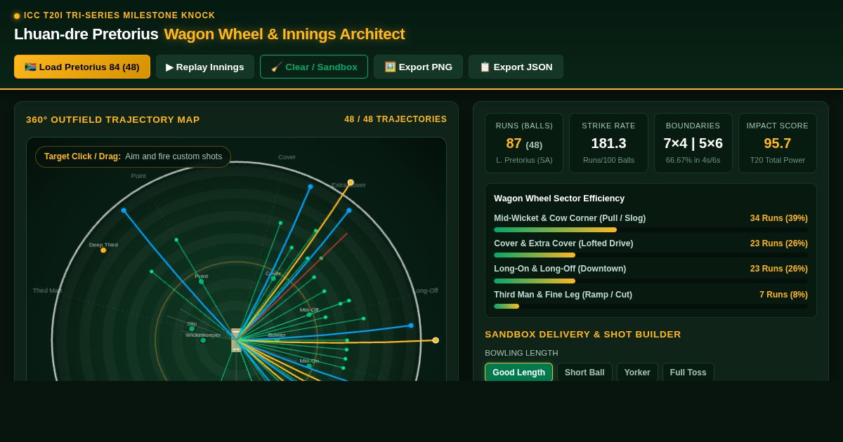Open the Runs (Balls) stat card
Screen dimensions: 843x442
coord(524,143)
